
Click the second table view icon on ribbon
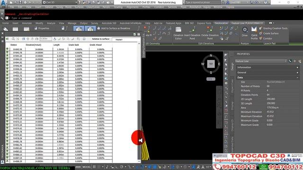coord(27,29)
